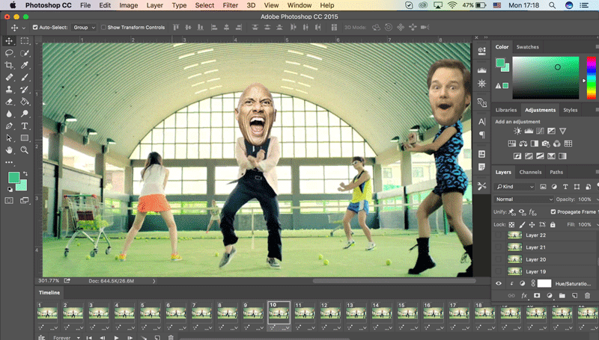Toggle Propagate Frame 1 checkbox
599x340 pixels.
(553, 211)
